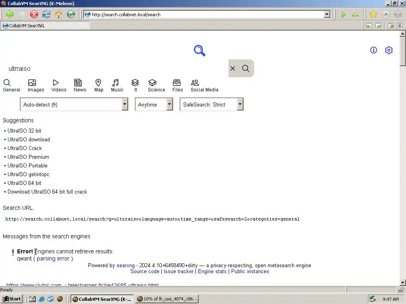Click the Forward arrow toolbar button
The image size is (406, 304).
tap(21, 15)
